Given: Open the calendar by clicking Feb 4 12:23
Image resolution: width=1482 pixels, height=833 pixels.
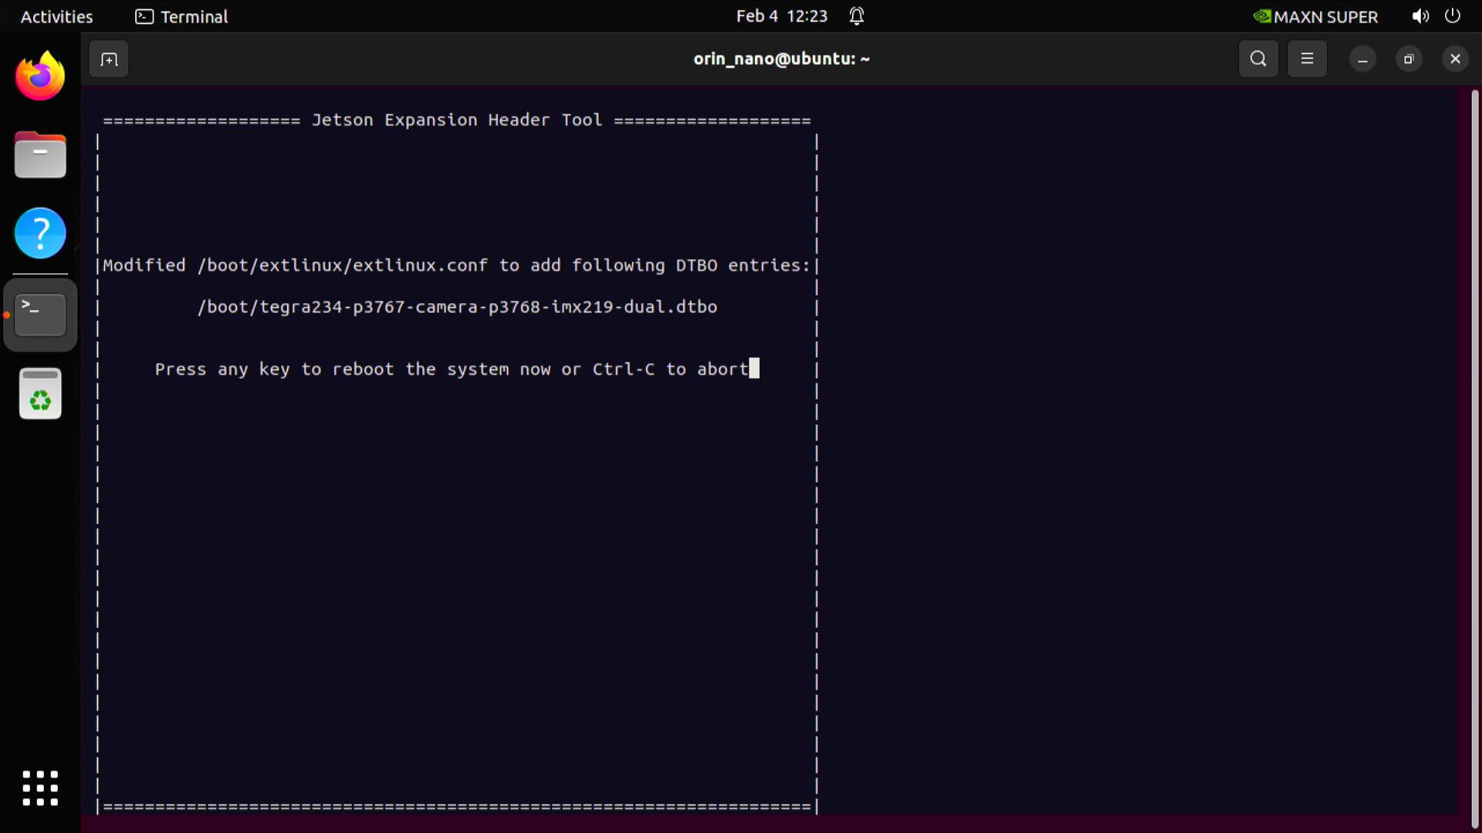Looking at the screenshot, I should pyautogui.click(x=782, y=15).
